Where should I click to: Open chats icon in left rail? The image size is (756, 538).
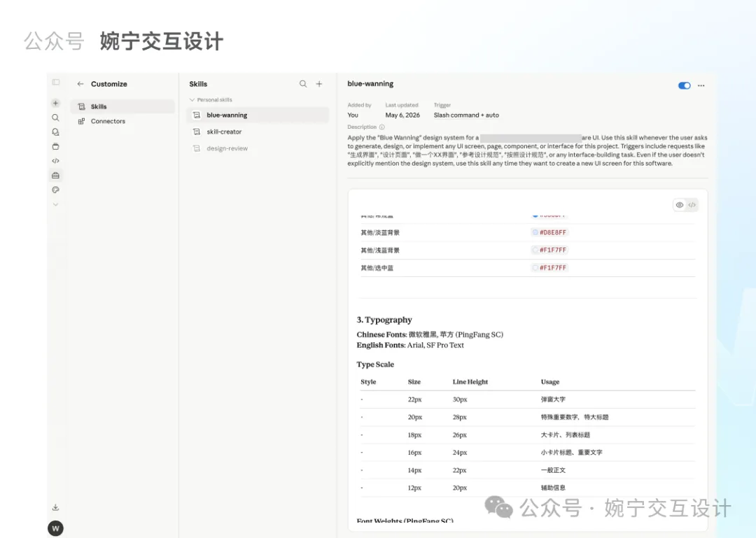point(55,132)
